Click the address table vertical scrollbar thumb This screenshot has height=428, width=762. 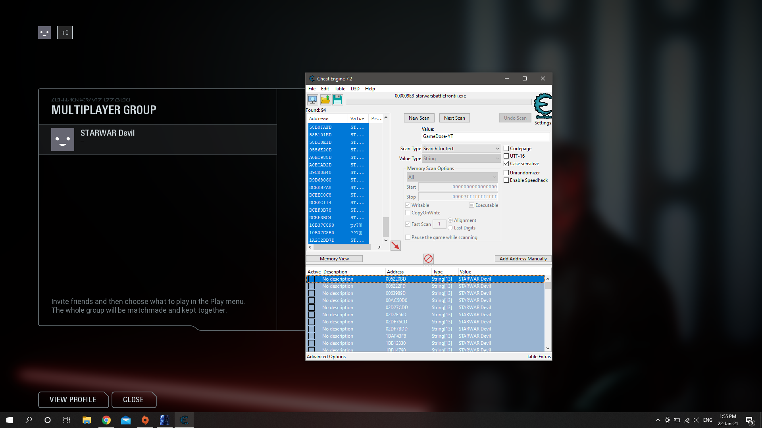[548, 286]
